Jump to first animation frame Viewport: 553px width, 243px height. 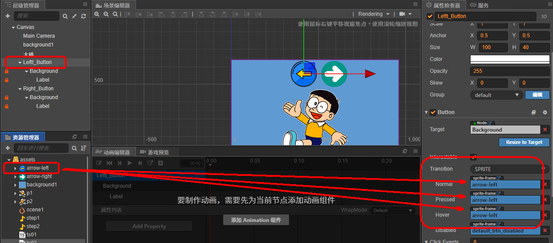pos(109,163)
